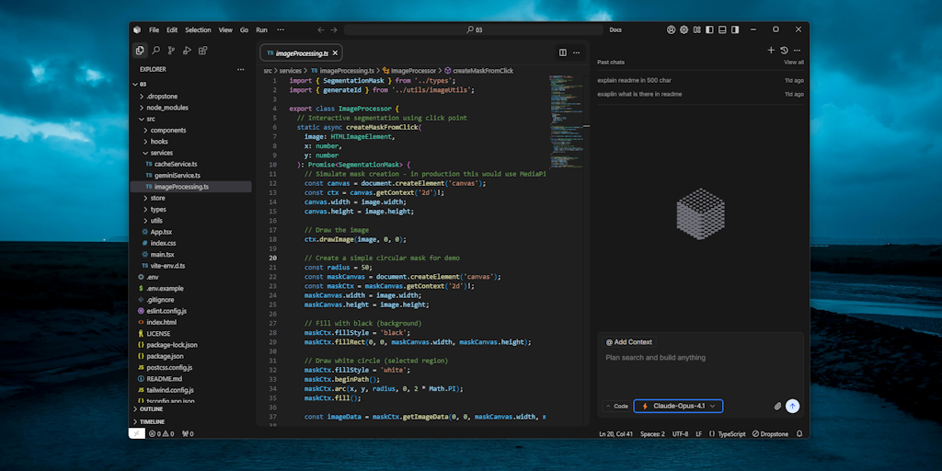The height and width of the screenshot is (471, 942).
Task: Expand the OUTLINE section
Action: point(151,409)
